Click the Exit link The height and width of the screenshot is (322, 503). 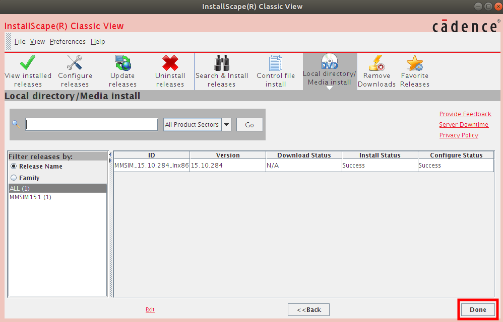click(x=150, y=309)
